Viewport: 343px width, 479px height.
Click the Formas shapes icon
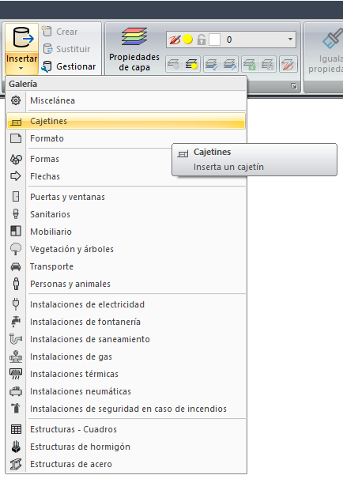coord(16,159)
